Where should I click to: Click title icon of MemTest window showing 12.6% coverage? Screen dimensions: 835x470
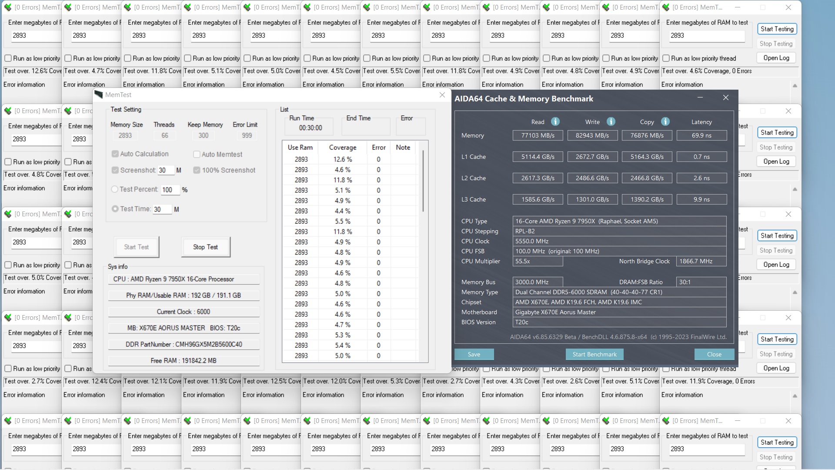[8, 7]
